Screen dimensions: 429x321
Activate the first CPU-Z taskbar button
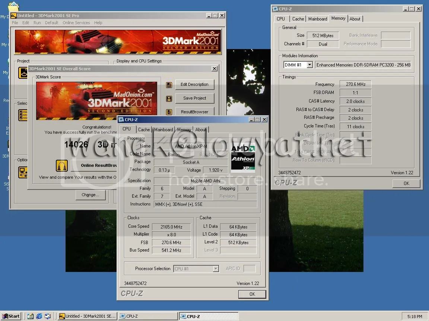tap(148, 316)
